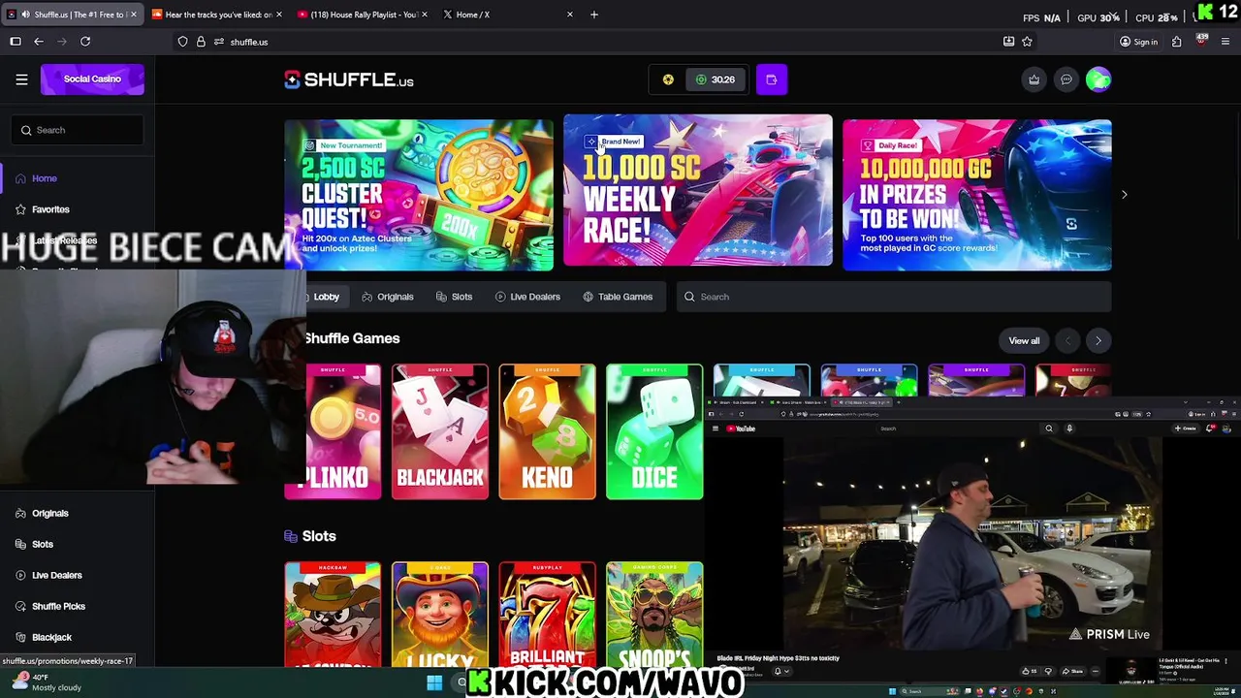Viewport: 1241px width, 698px height.
Task: Open Blackjack in the left sidebar
Action: pyautogui.click(x=51, y=637)
